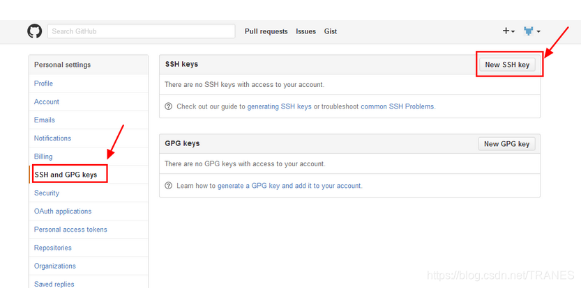Open Security settings
Image resolution: width=581 pixels, height=288 pixels.
pyautogui.click(x=89, y=193)
